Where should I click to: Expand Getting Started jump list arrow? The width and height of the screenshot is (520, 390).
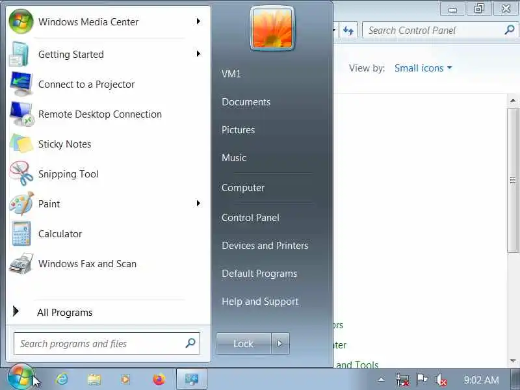point(198,54)
